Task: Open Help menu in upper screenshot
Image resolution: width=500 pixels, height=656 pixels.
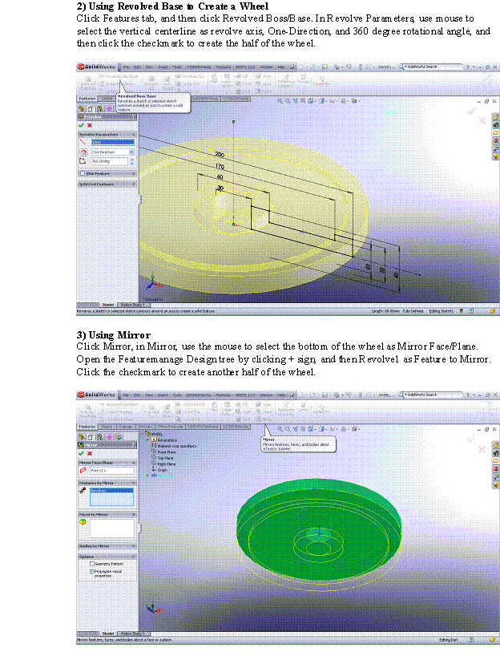Action: (x=281, y=67)
